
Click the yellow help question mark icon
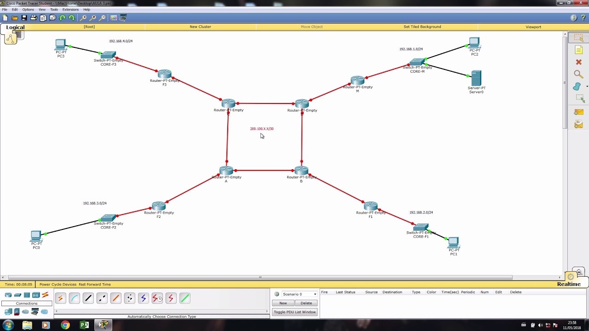583,18
